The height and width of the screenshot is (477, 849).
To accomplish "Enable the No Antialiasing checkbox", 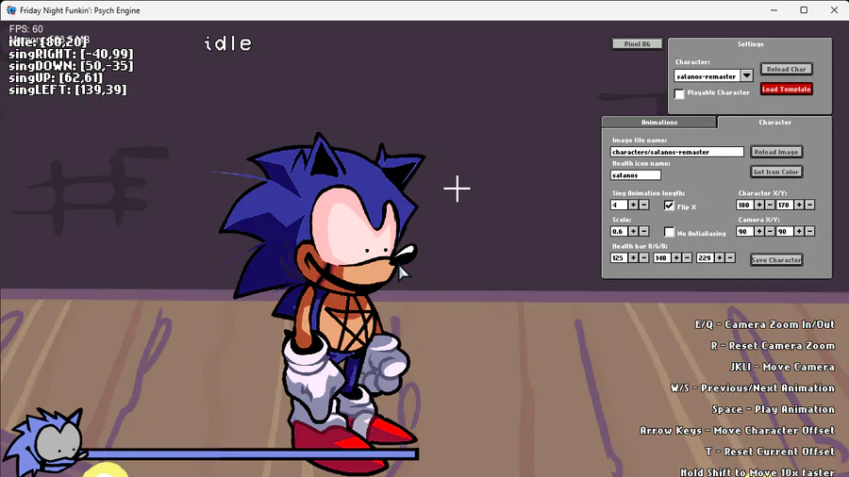I will (x=669, y=232).
